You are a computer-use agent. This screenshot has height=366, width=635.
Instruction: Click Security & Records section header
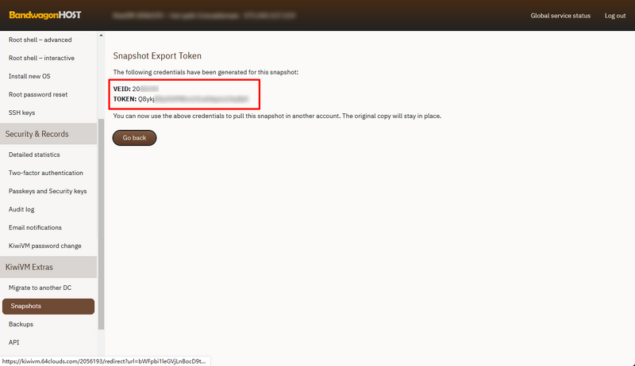pyautogui.click(x=37, y=134)
